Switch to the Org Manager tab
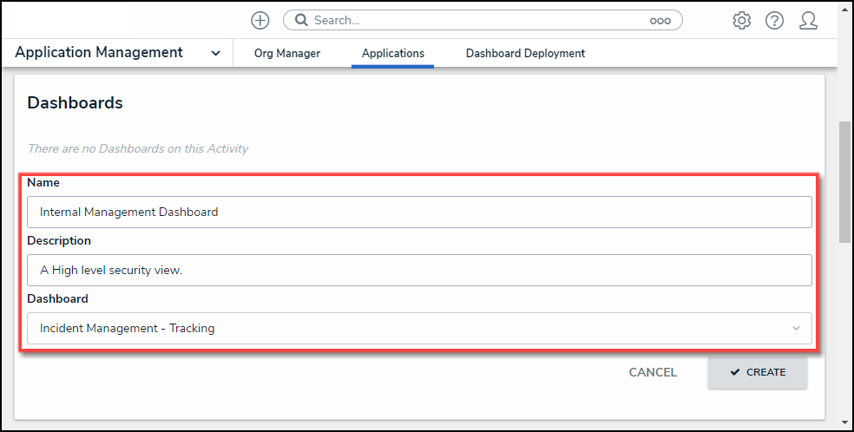The height and width of the screenshot is (432, 854). [287, 54]
